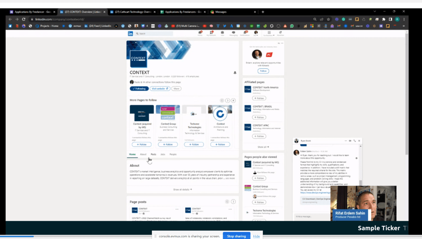Follow the Techome Technologies card
Screen dimensions: 422x239
point(194,144)
